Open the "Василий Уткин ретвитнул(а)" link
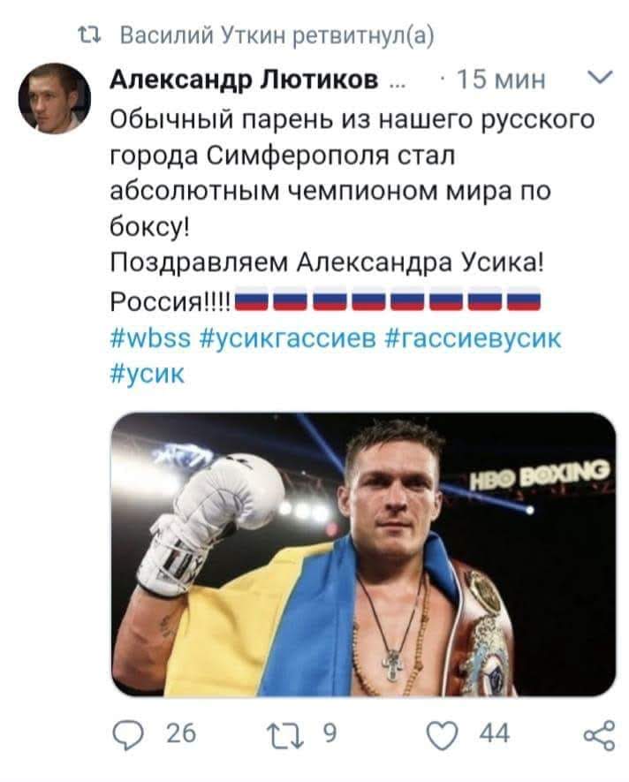 275,37
